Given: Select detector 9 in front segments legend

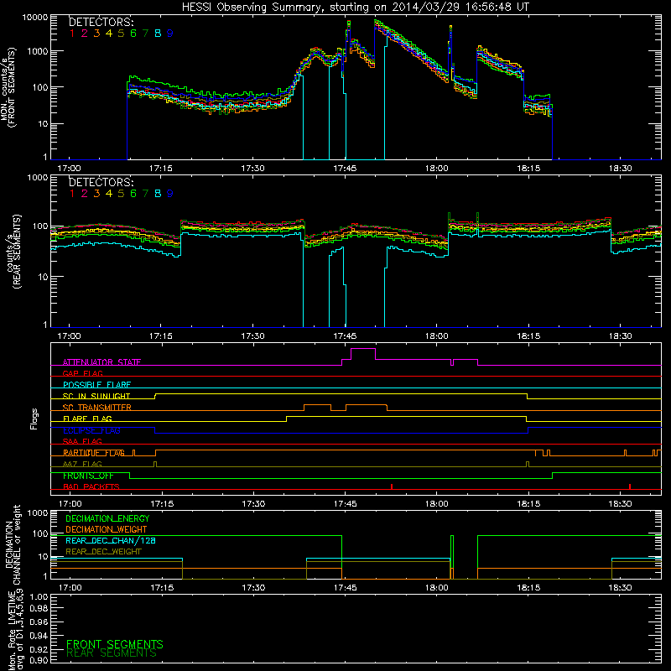Looking at the screenshot, I should point(170,33).
